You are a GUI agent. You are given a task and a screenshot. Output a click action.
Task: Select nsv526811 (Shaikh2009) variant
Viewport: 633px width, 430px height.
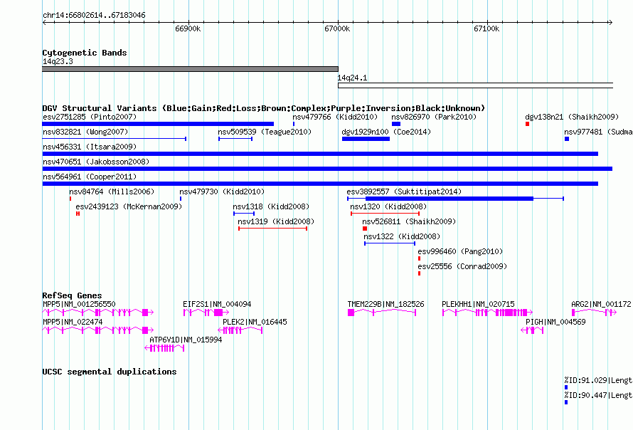click(365, 229)
